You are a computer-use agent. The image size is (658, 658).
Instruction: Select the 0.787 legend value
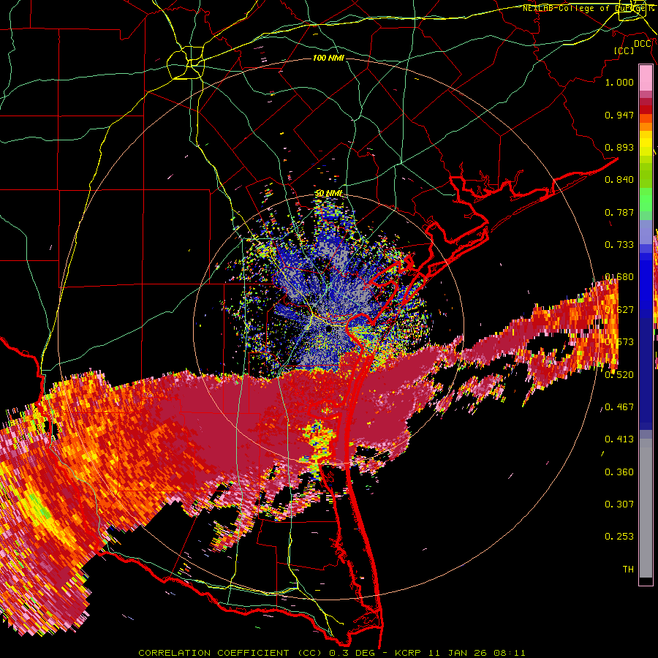tap(619, 212)
